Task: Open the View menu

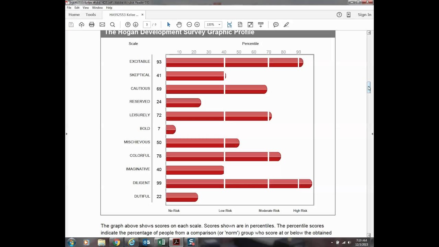Action: point(86,8)
